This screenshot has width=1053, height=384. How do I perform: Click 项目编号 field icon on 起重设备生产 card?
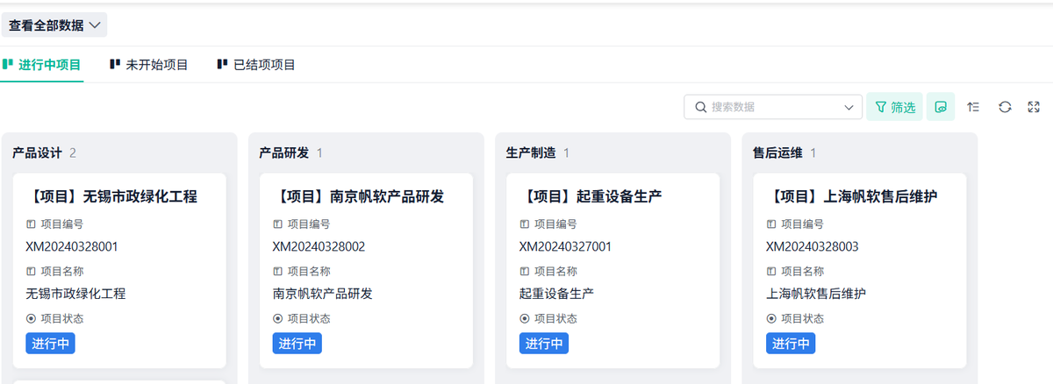point(525,224)
